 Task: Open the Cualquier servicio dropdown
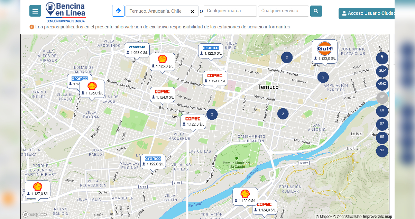pyautogui.click(x=283, y=11)
